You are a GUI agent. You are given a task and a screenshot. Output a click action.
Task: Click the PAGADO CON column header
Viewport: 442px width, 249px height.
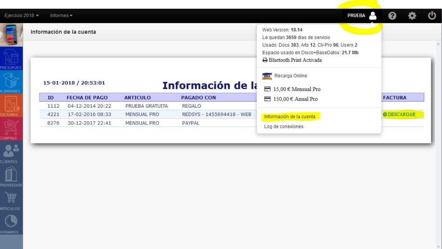coord(198,98)
